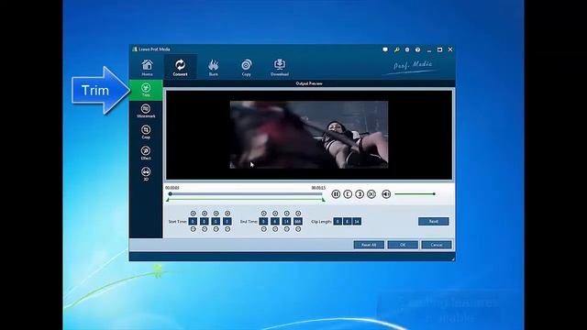Open the Download module
This screenshot has width=587, height=330.
[280, 67]
